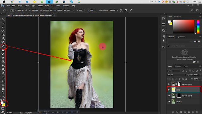Select the Path Selection tool
This screenshot has height=114, width=202.
3,81
